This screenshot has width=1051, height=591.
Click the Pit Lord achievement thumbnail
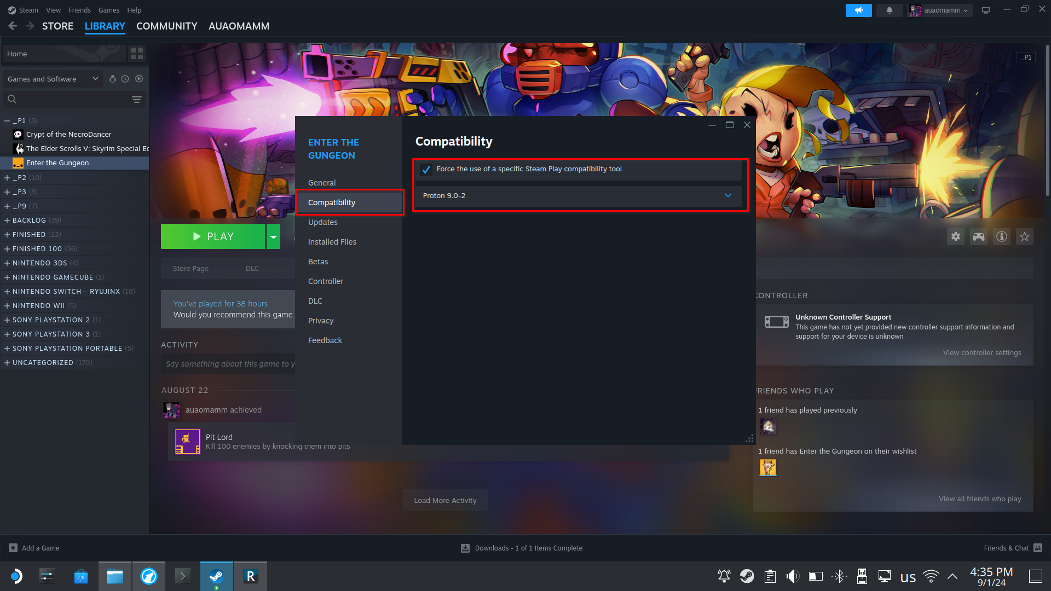pyautogui.click(x=188, y=442)
